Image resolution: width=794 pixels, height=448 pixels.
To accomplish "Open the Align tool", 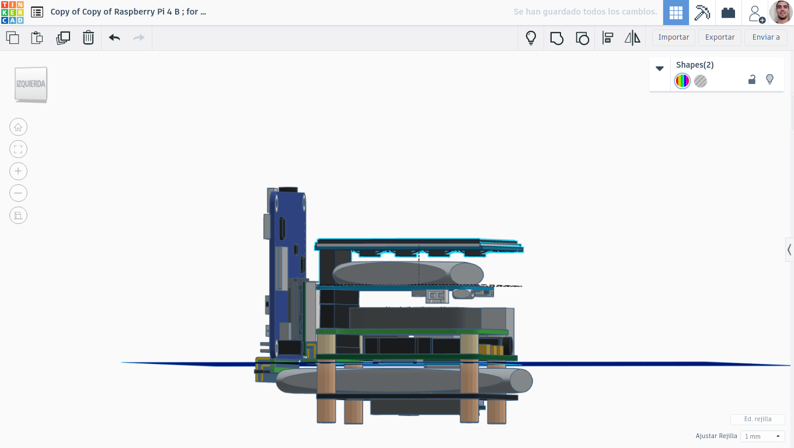I will click(x=607, y=38).
